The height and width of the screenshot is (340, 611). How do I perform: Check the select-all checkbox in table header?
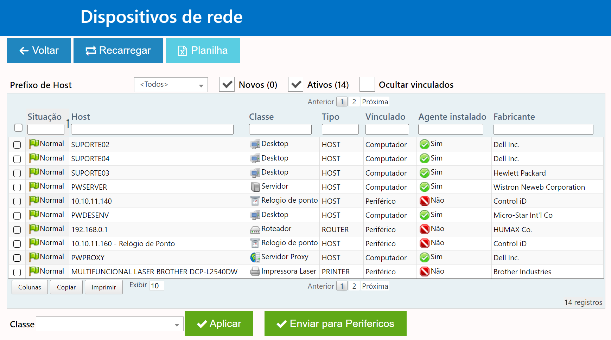tap(19, 128)
